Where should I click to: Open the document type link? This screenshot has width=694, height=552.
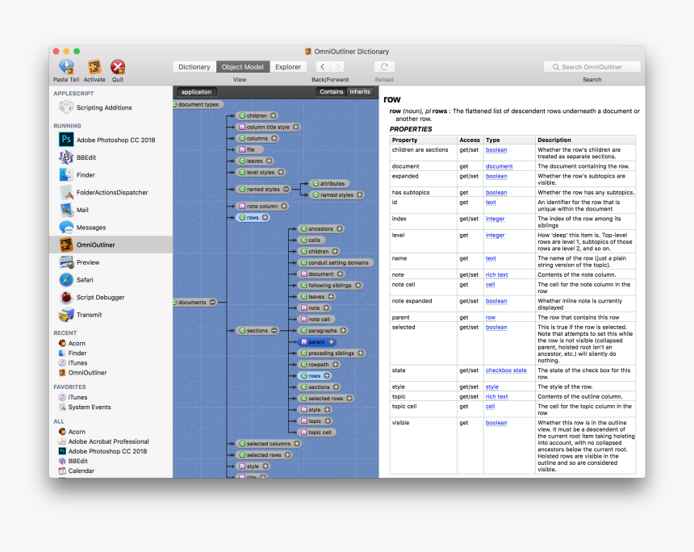(499, 166)
